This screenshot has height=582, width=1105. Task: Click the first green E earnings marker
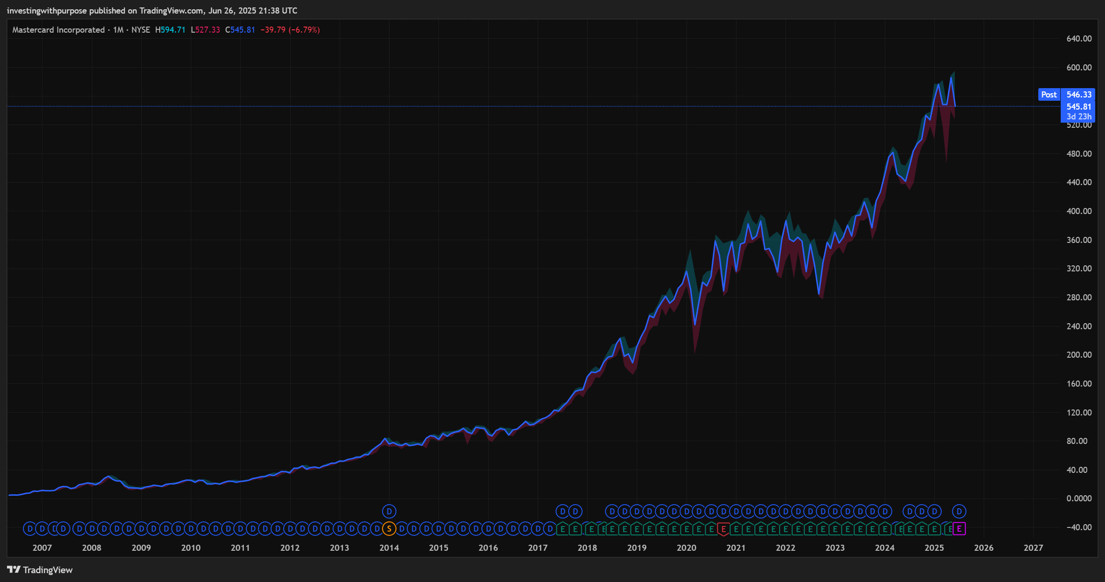tap(563, 529)
